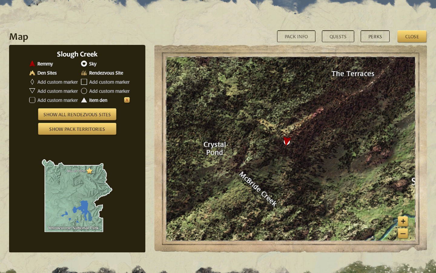This screenshot has width=436, height=273.
Task: Zoom out on the map
Action: (403, 233)
